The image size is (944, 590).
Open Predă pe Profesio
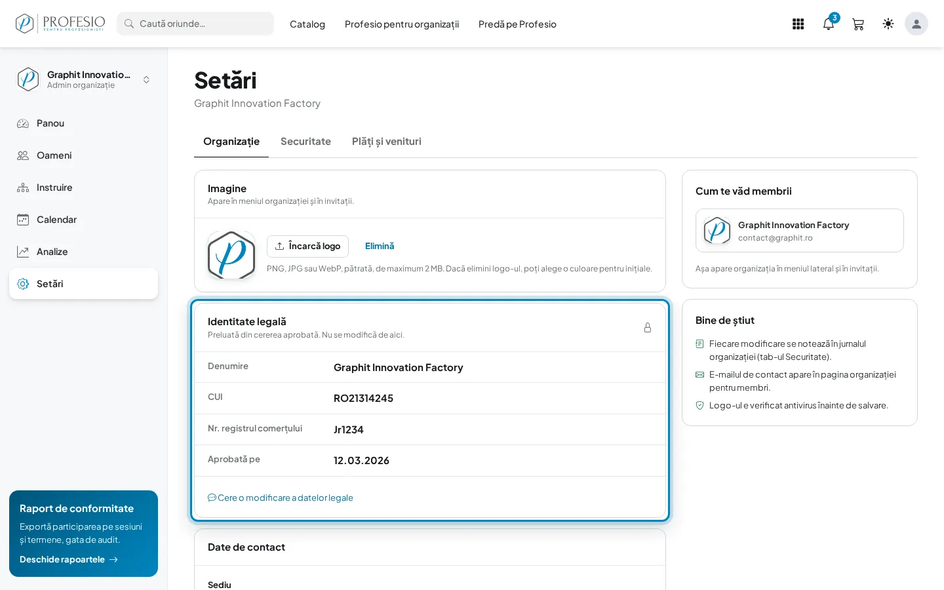point(517,24)
